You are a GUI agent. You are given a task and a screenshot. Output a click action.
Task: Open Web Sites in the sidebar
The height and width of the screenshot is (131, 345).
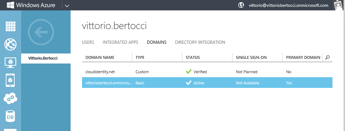click(x=10, y=45)
